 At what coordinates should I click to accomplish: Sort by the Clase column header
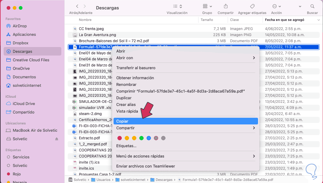[x=234, y=20]
